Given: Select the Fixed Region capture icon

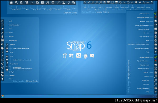Looking at the screenshot, I should 53,3.
